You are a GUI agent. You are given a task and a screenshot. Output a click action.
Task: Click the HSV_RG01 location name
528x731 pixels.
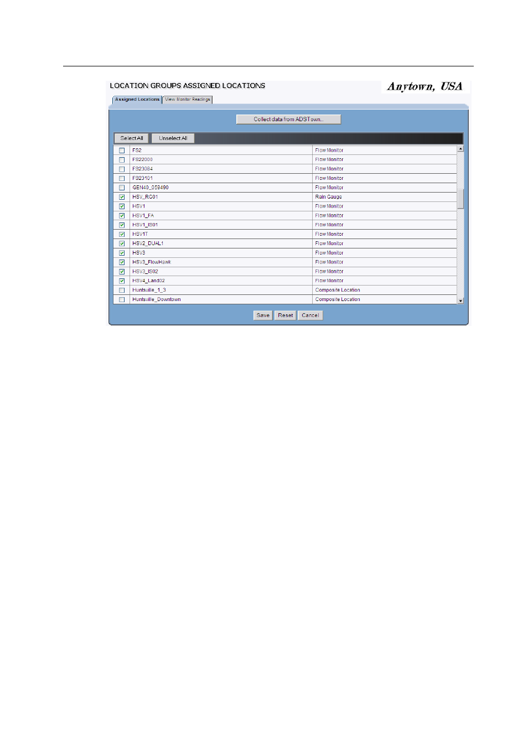coord(145,197)
